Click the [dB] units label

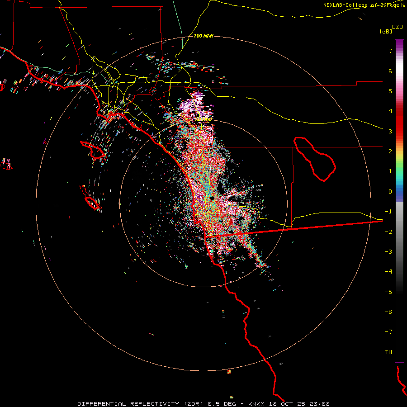386,31
